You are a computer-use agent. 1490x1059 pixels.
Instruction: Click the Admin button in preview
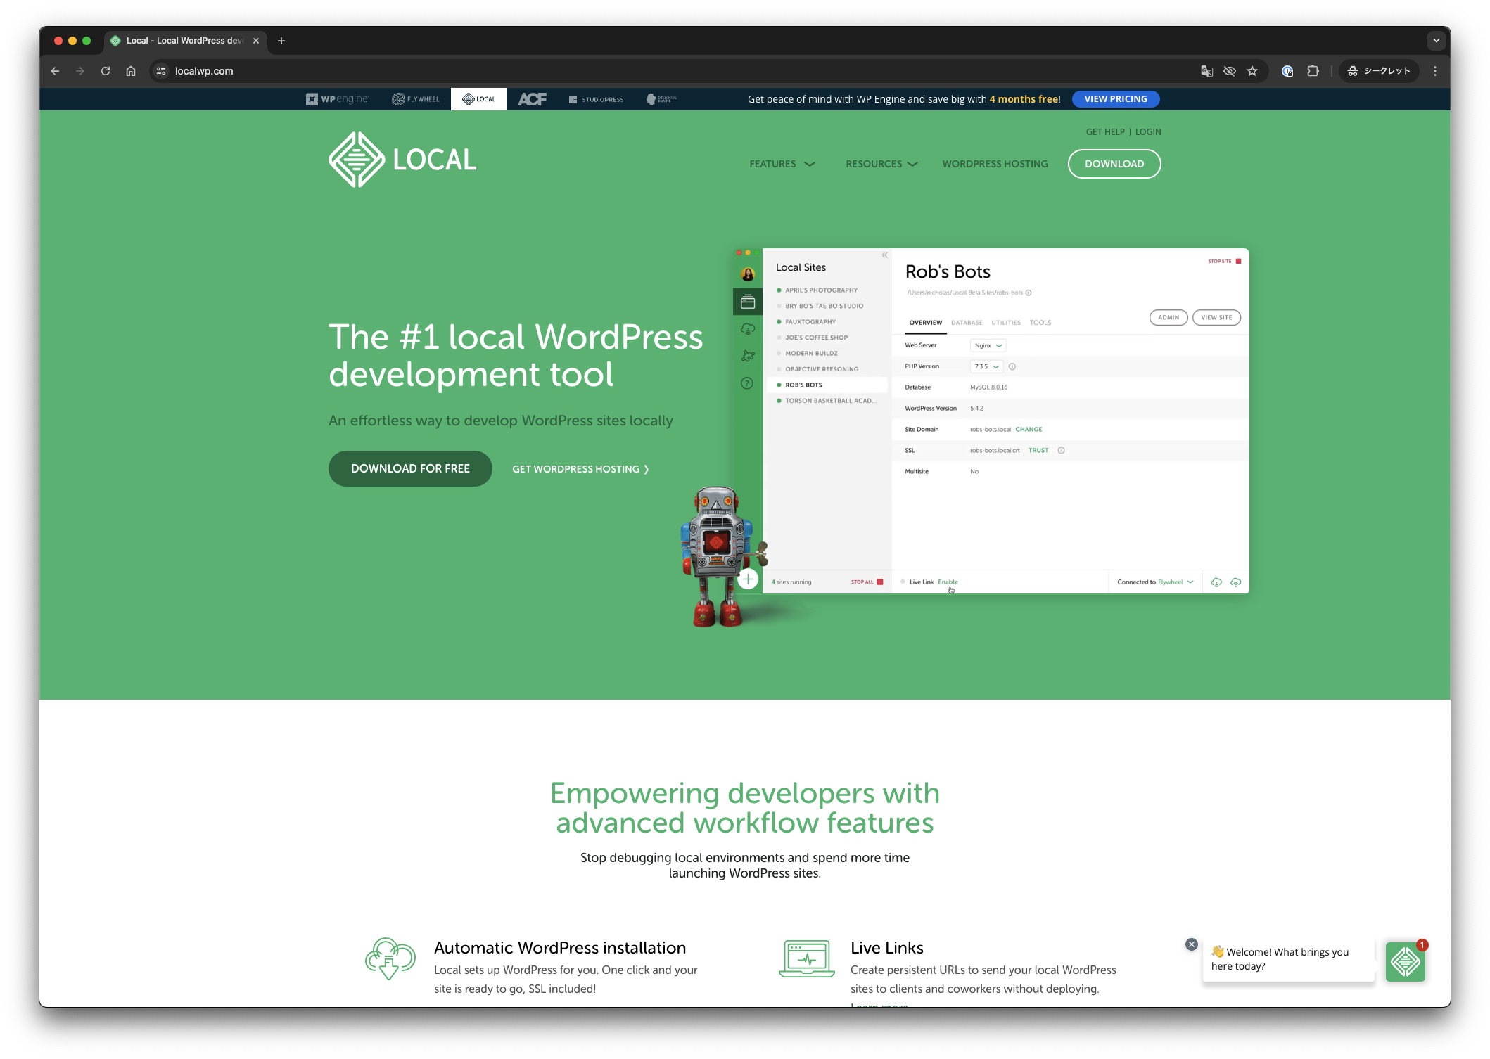pyautogui.click(x=1169, y=317)
